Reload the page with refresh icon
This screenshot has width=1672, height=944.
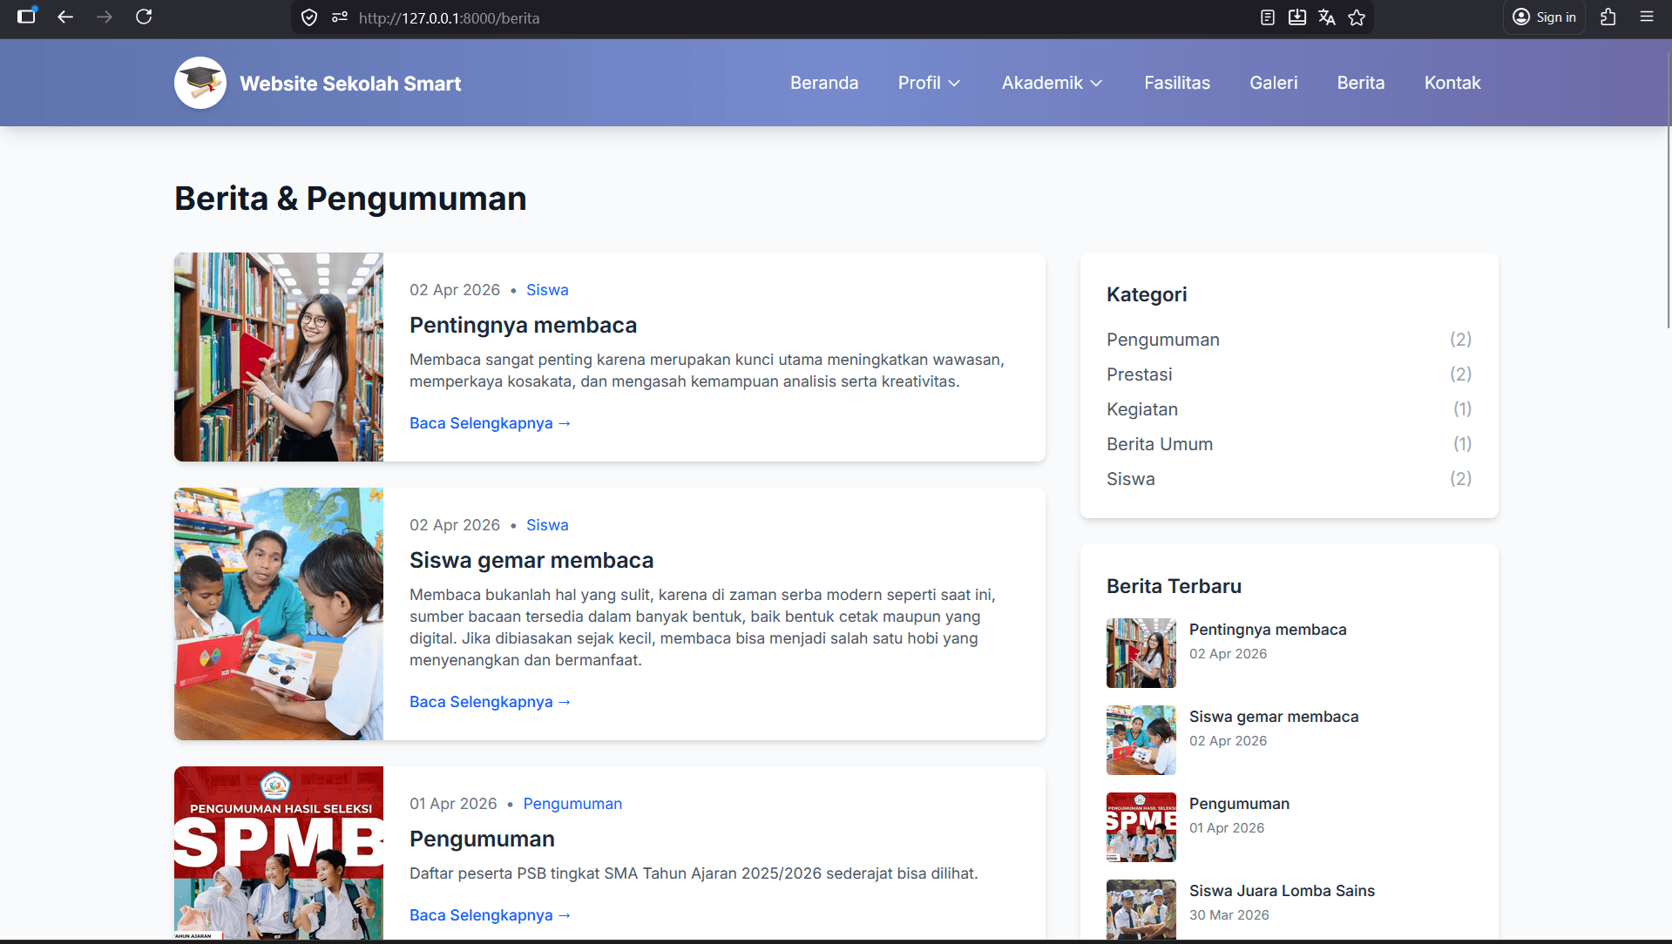pyautogui.click(x=144, y=17)
